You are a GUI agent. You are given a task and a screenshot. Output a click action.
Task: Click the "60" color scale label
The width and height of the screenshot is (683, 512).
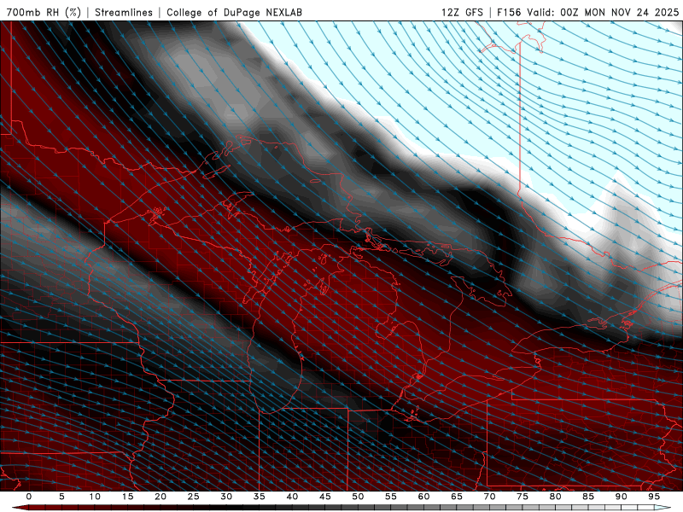coord(423,497)
